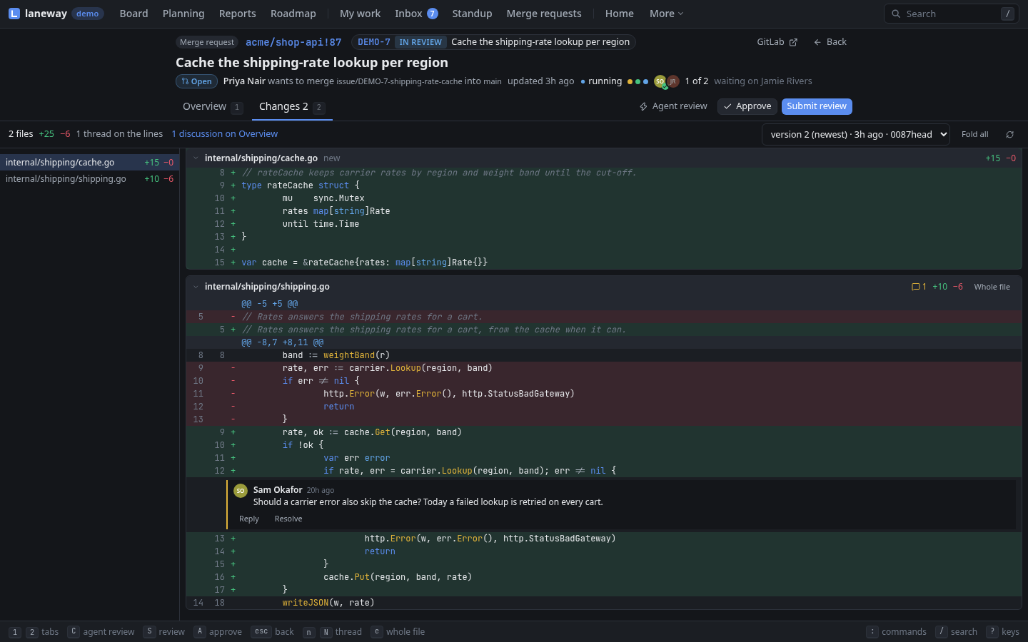Screen dimensions: 1028x642
Task: Click the '20h ago' comment timestamp
Action: [x=320, y=491]
